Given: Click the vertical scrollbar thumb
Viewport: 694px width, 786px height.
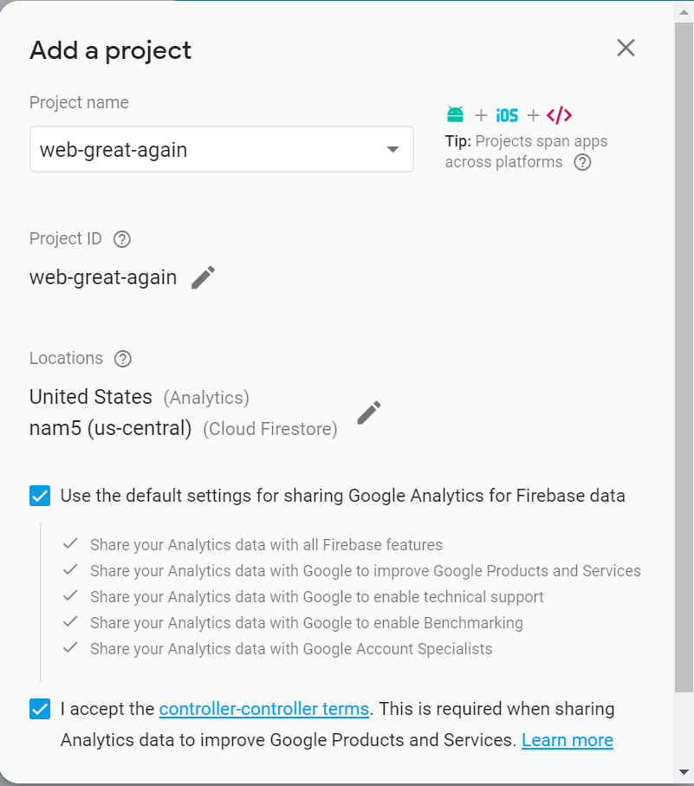Looking at the screenshot, I should [684, 347].
